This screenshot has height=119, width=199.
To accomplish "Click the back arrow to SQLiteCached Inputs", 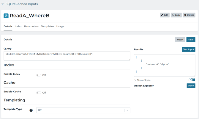I will [3, 4].
